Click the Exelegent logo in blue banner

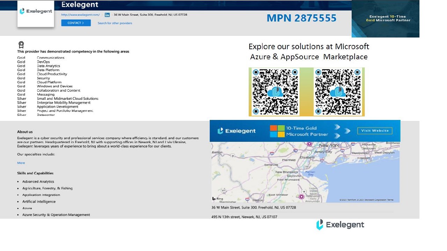click(x=236, y=131)
